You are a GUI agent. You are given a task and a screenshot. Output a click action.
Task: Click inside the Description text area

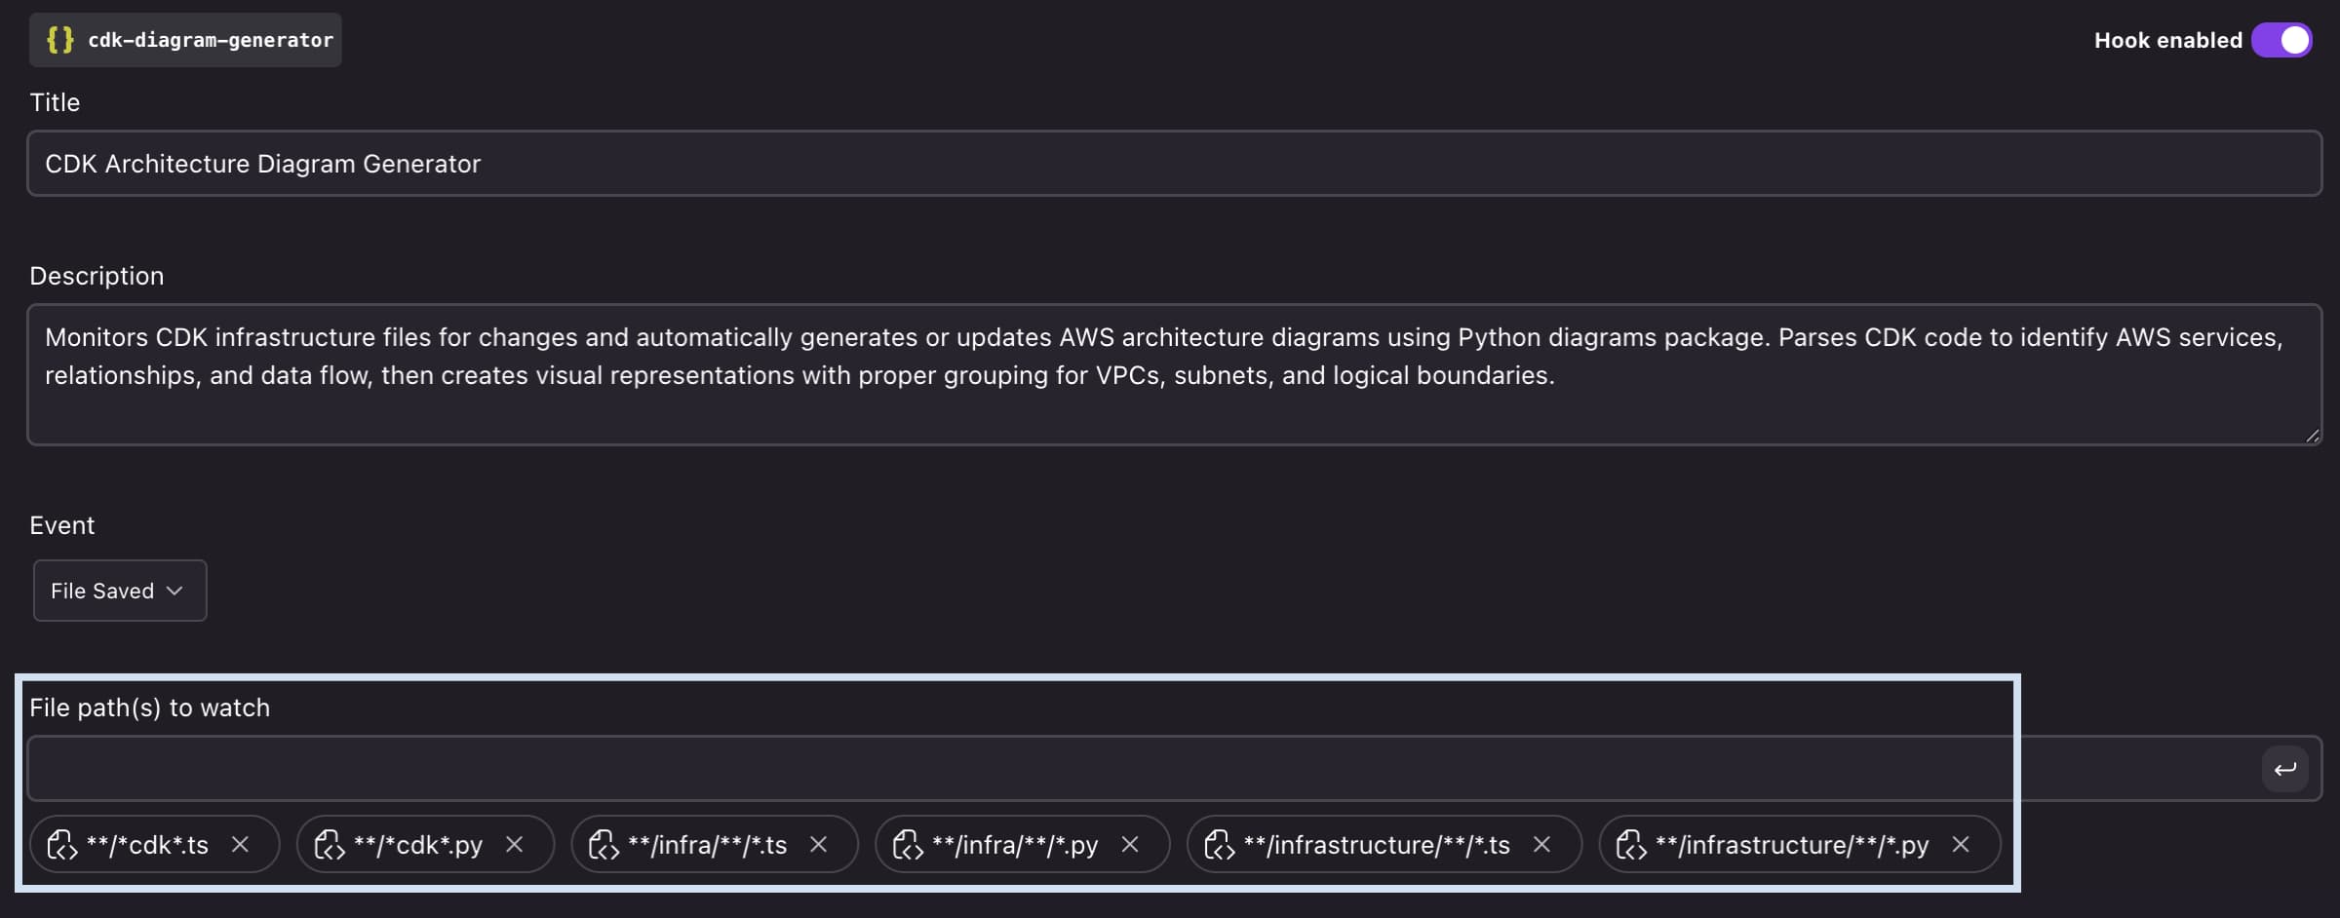point(1170,375)
